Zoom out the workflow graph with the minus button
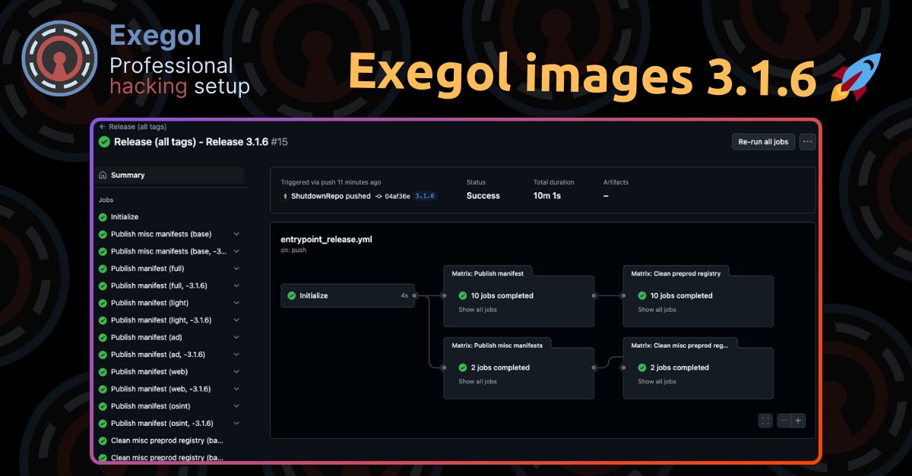The image size is (912, 476). click(x=784, y=421)
